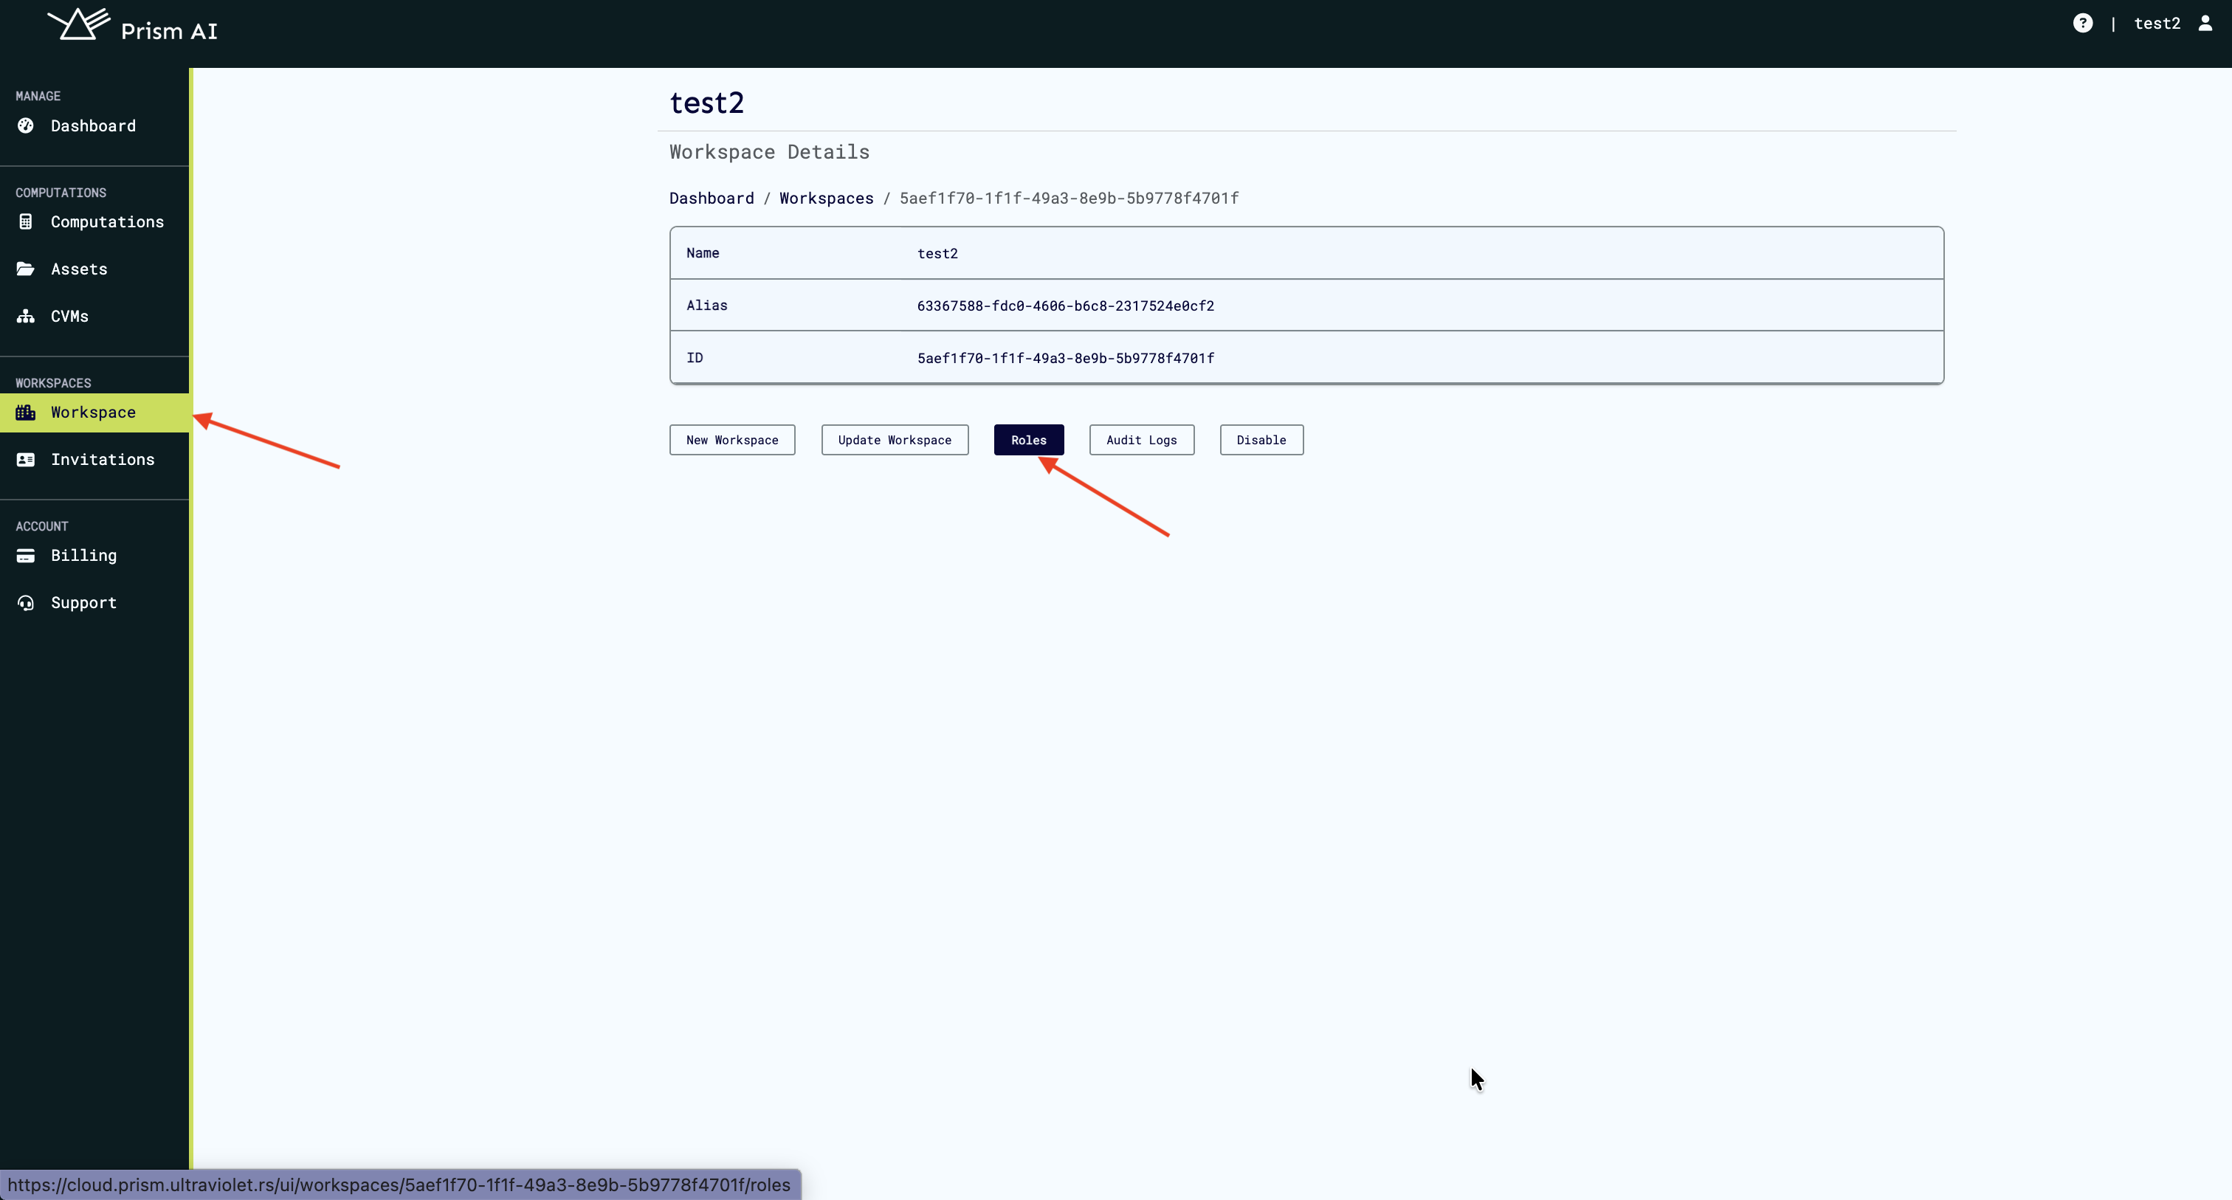This screenshot has width=2232, height=1200.
Task: Open Dashboard from the sidebar
Action: [94, 125]
